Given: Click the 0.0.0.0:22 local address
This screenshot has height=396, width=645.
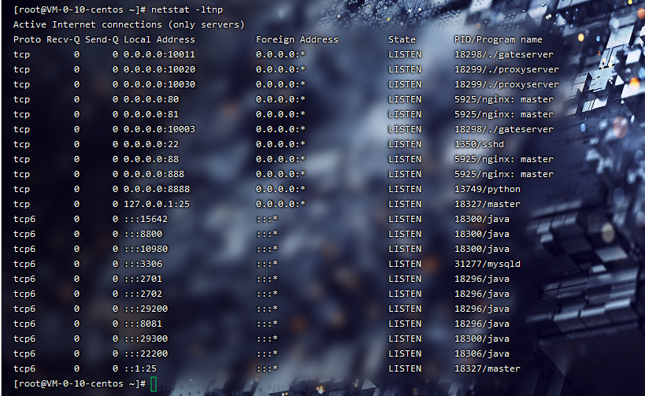Looking at the screenshot, I should click(x=151, y=144).
